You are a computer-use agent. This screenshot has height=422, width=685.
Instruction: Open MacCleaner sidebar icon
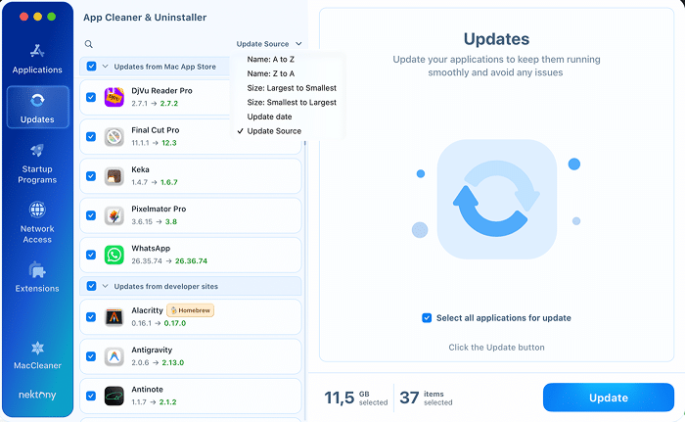[x=37, y=349]
